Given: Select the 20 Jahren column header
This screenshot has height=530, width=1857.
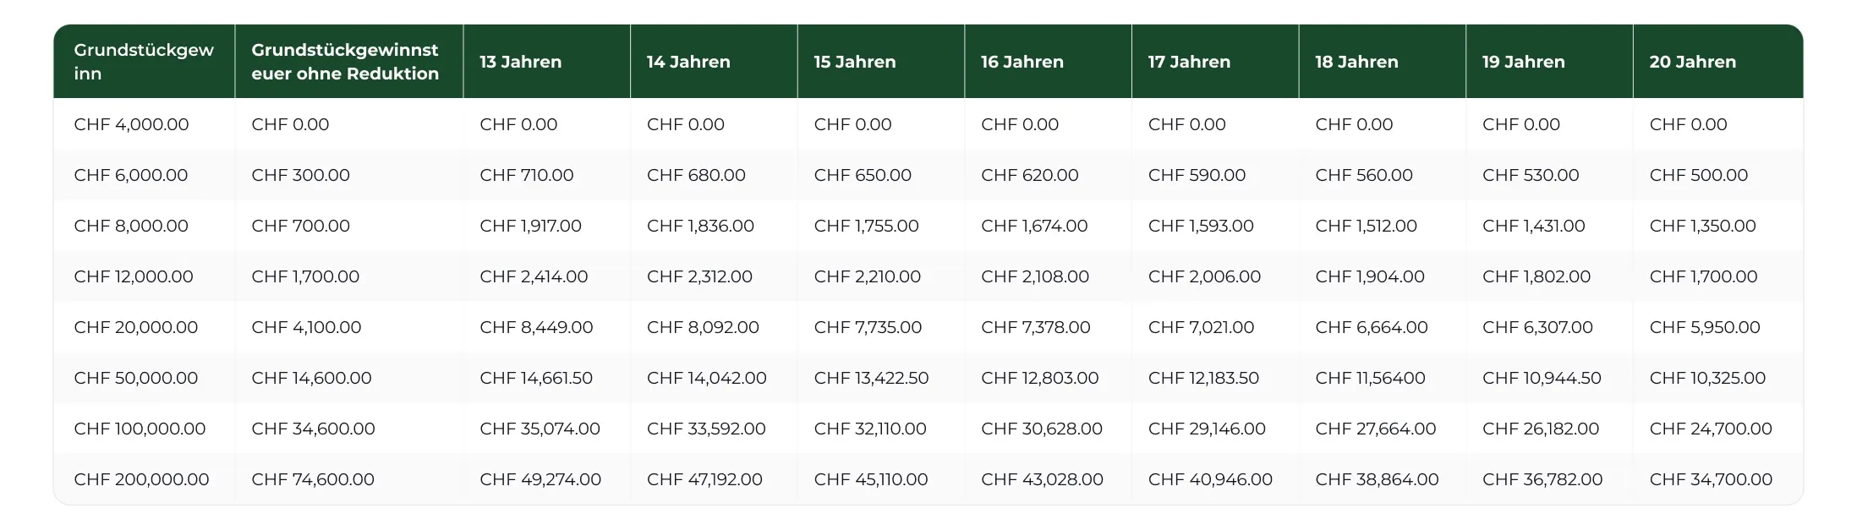Looking at the screenshot, I should click(x=1717, y=62).
